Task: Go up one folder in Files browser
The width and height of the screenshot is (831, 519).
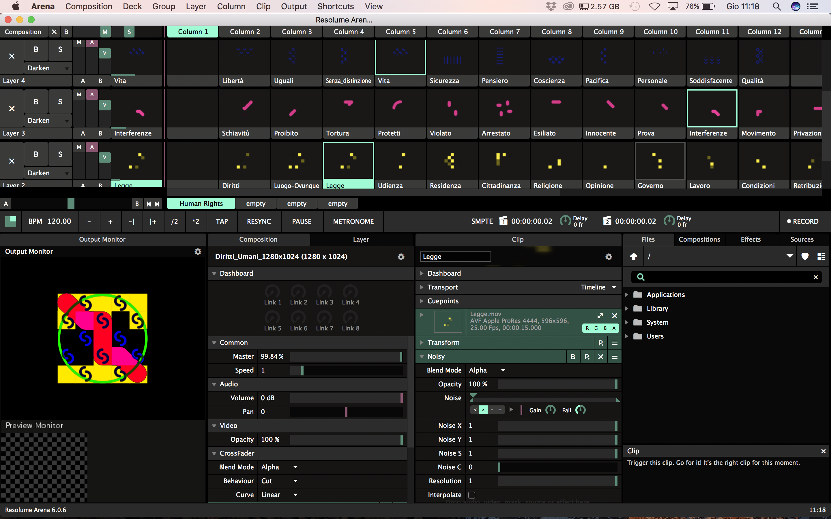Action: [x=634, y=256]
